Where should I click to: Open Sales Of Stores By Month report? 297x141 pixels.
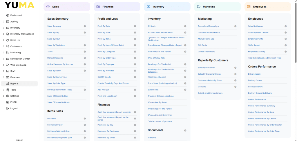(59, 102)
